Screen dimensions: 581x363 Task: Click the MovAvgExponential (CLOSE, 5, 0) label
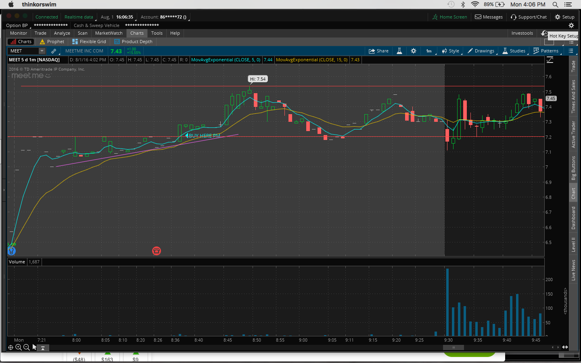pyautogui.click(x=226, y=60)
